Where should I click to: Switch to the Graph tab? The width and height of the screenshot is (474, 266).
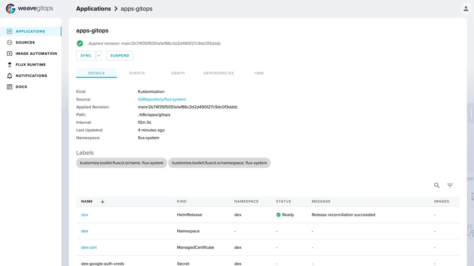(178, 73)
